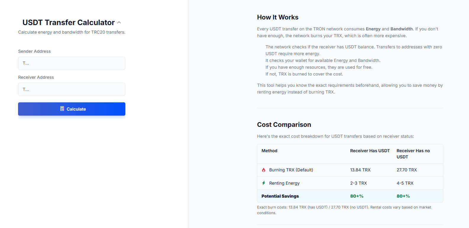Select the Receiver Has no USDT header
The width and height of the screenshot is (469, 228).
[x=413, y=154]
